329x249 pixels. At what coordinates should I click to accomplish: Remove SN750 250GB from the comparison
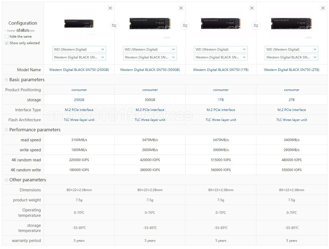(110, 8)
